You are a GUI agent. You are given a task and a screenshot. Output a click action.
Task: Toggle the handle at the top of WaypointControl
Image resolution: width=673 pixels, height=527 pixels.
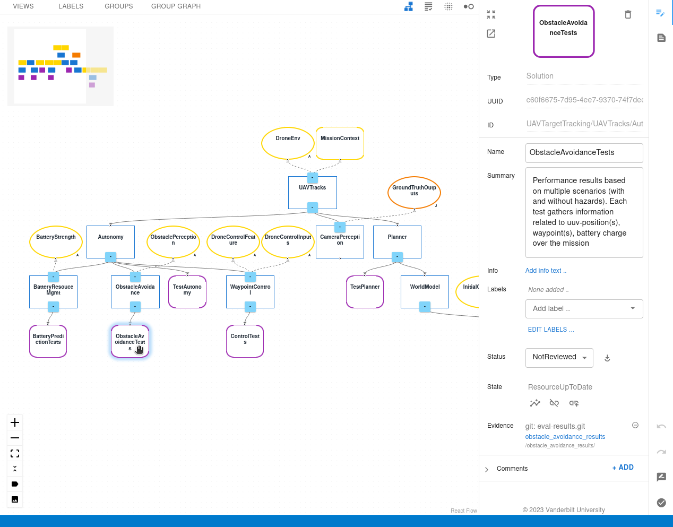click(250, 277)
